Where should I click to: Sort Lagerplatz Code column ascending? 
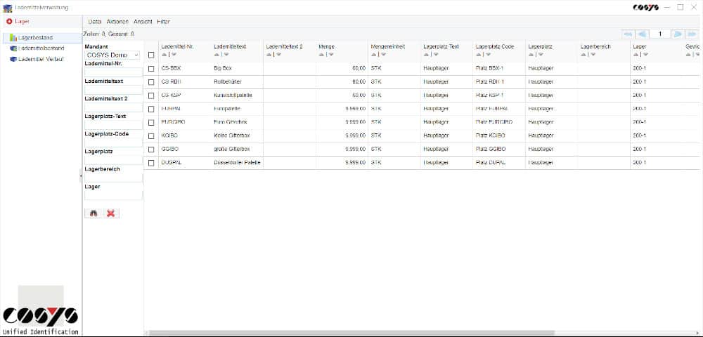(x=478, y=55)
